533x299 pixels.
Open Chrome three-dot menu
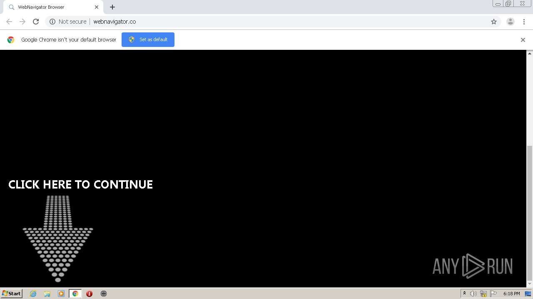click(524, 22)
